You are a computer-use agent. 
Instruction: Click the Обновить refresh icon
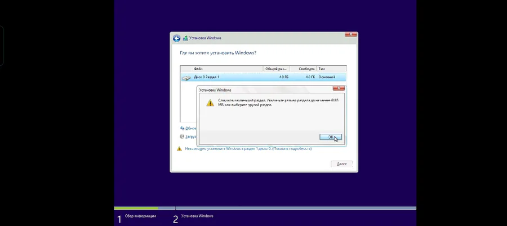click(182, 128)
